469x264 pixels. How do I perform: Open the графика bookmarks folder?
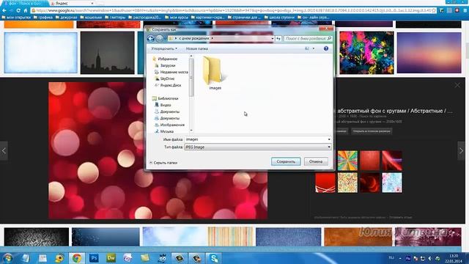[x=43, y=18]
